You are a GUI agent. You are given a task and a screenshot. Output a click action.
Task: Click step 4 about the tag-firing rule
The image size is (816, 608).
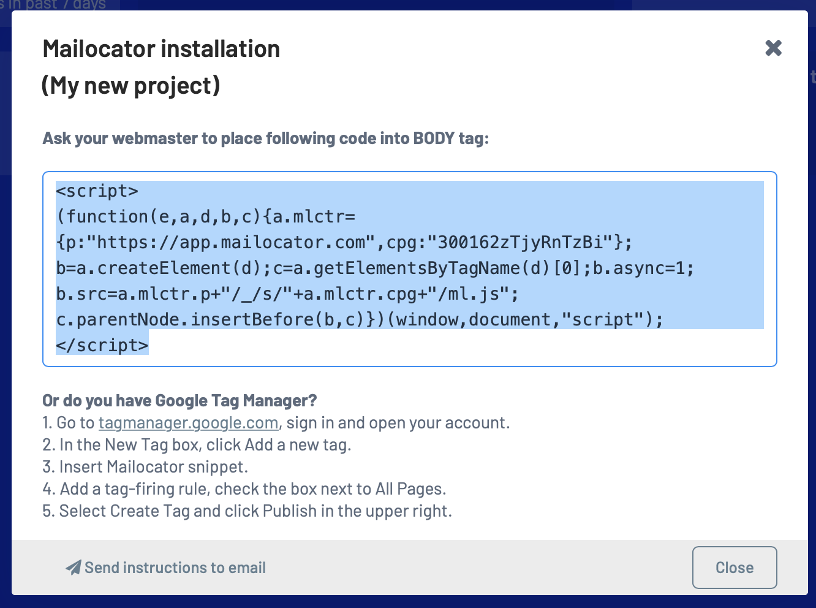tap(244, 489)
